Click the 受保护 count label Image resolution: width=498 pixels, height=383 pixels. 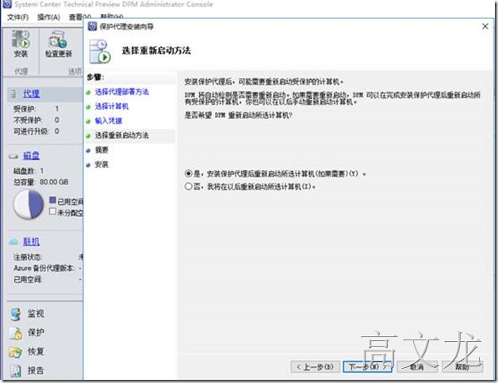point(25,108)
